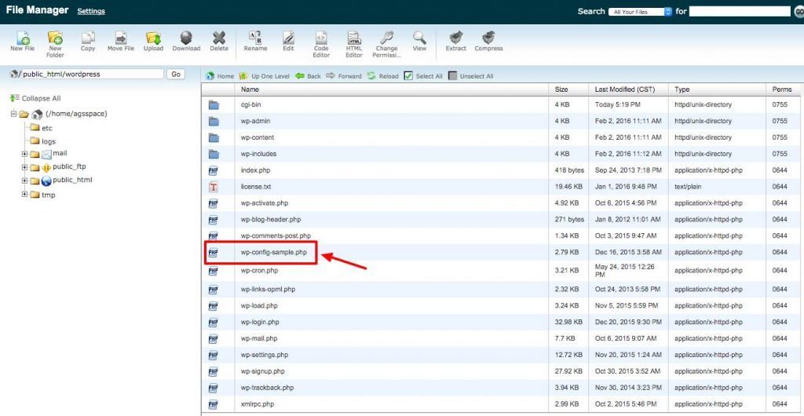This screenshot has width=804, height=416.
Task: Select wp-links-opml.php file
Action: click(268, 289)
